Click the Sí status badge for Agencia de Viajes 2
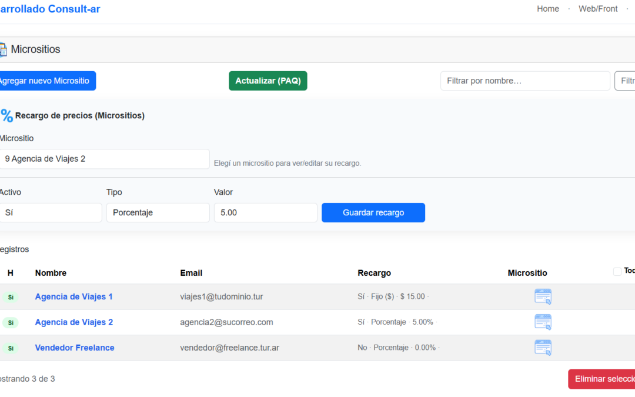The height and width of the screenshot is (397, 635). (11, 322)
